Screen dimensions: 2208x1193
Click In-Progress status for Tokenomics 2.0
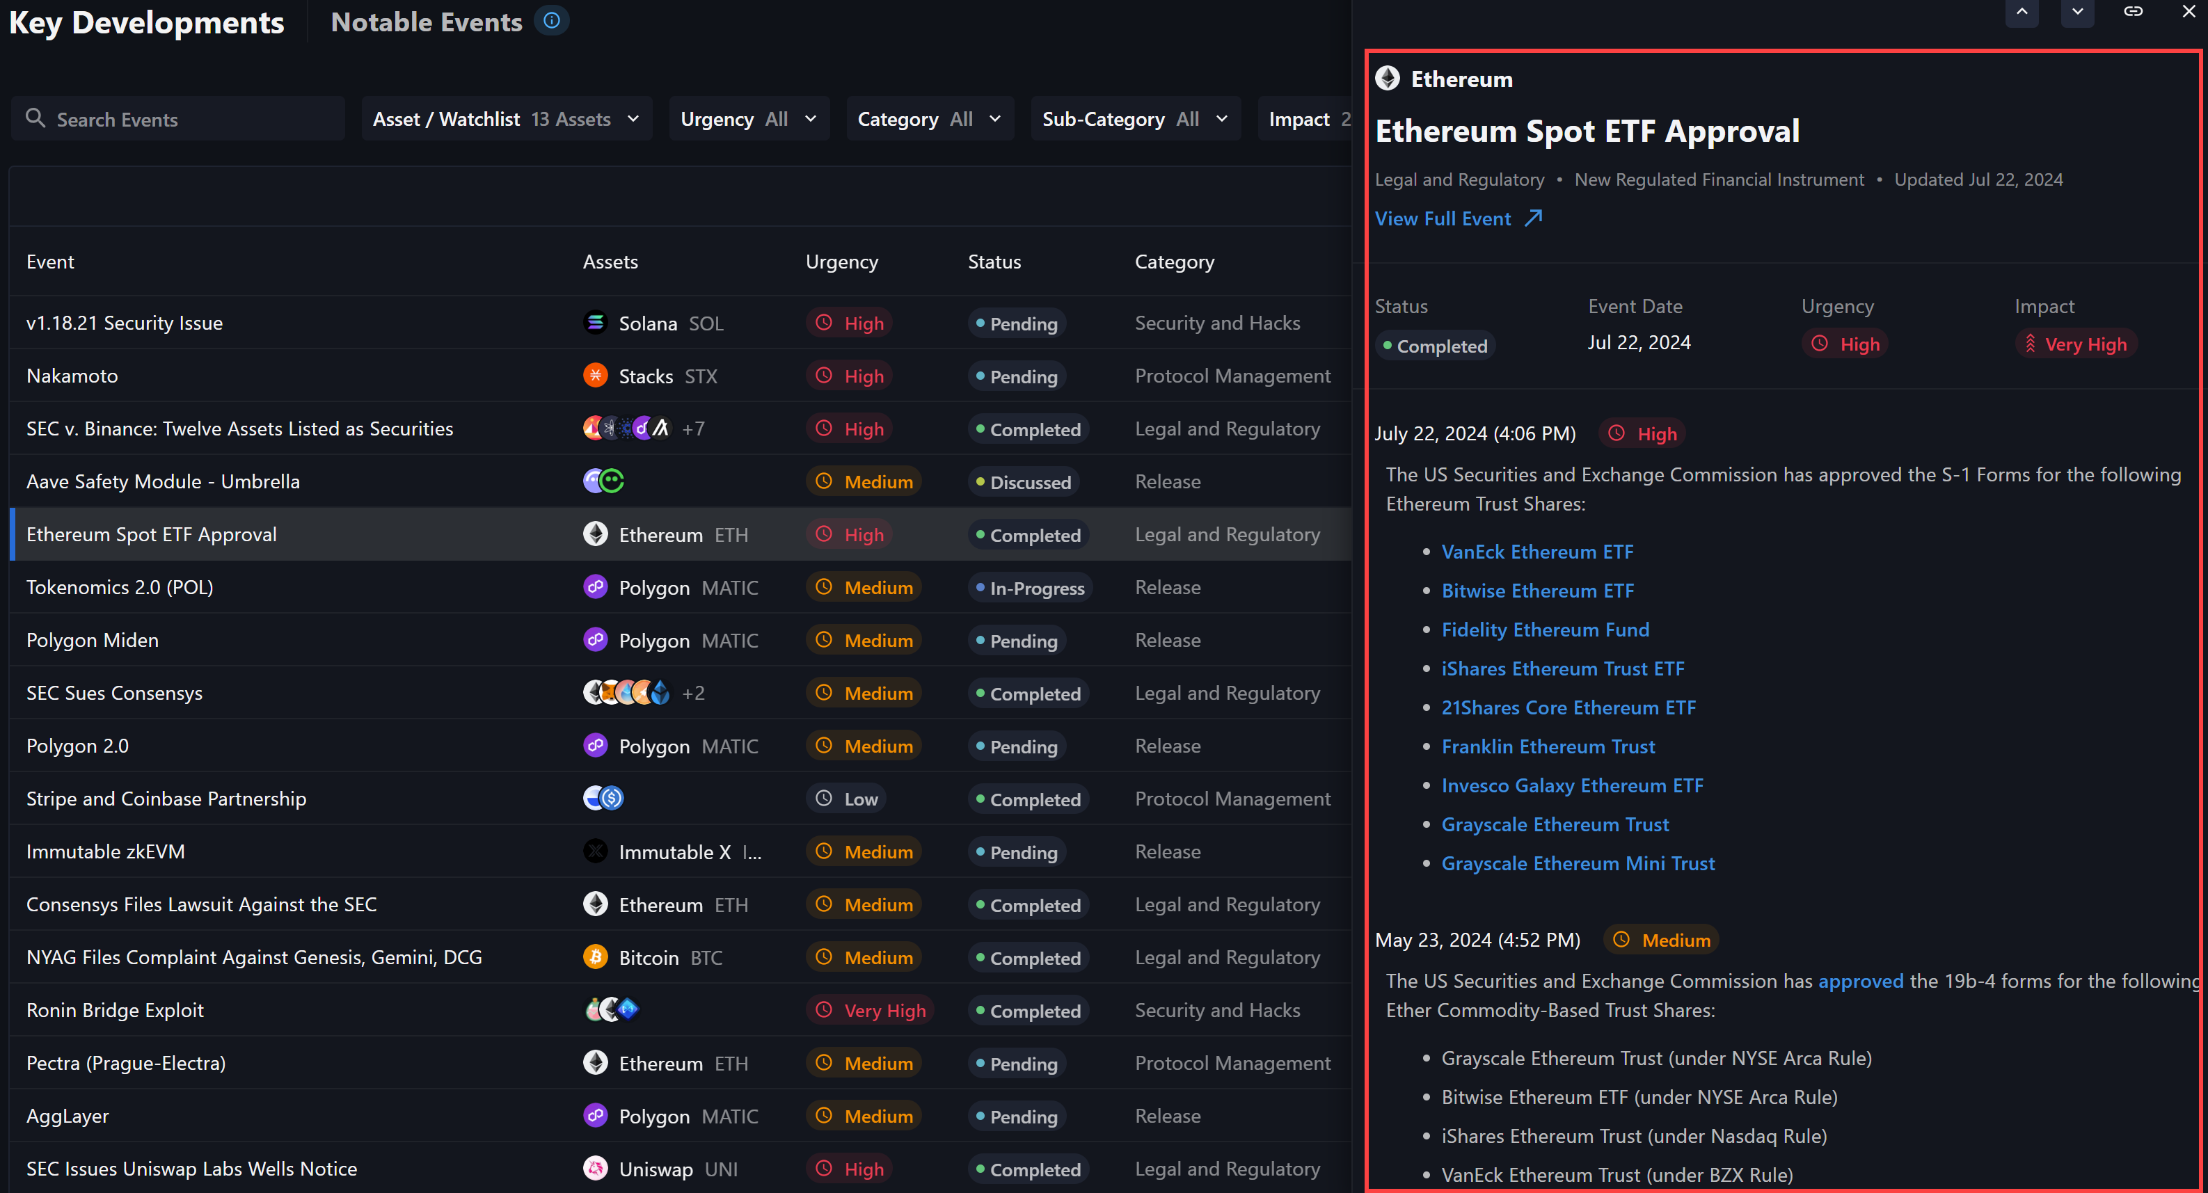[1029, 588]
